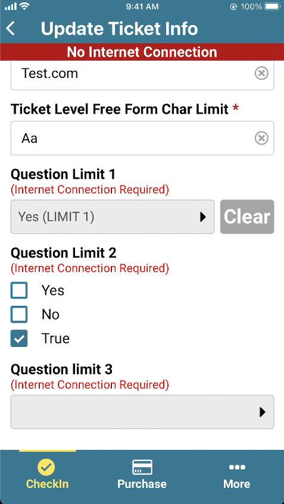
Task: Clear the Aa text field with its X icon
Action: [261, 139]
